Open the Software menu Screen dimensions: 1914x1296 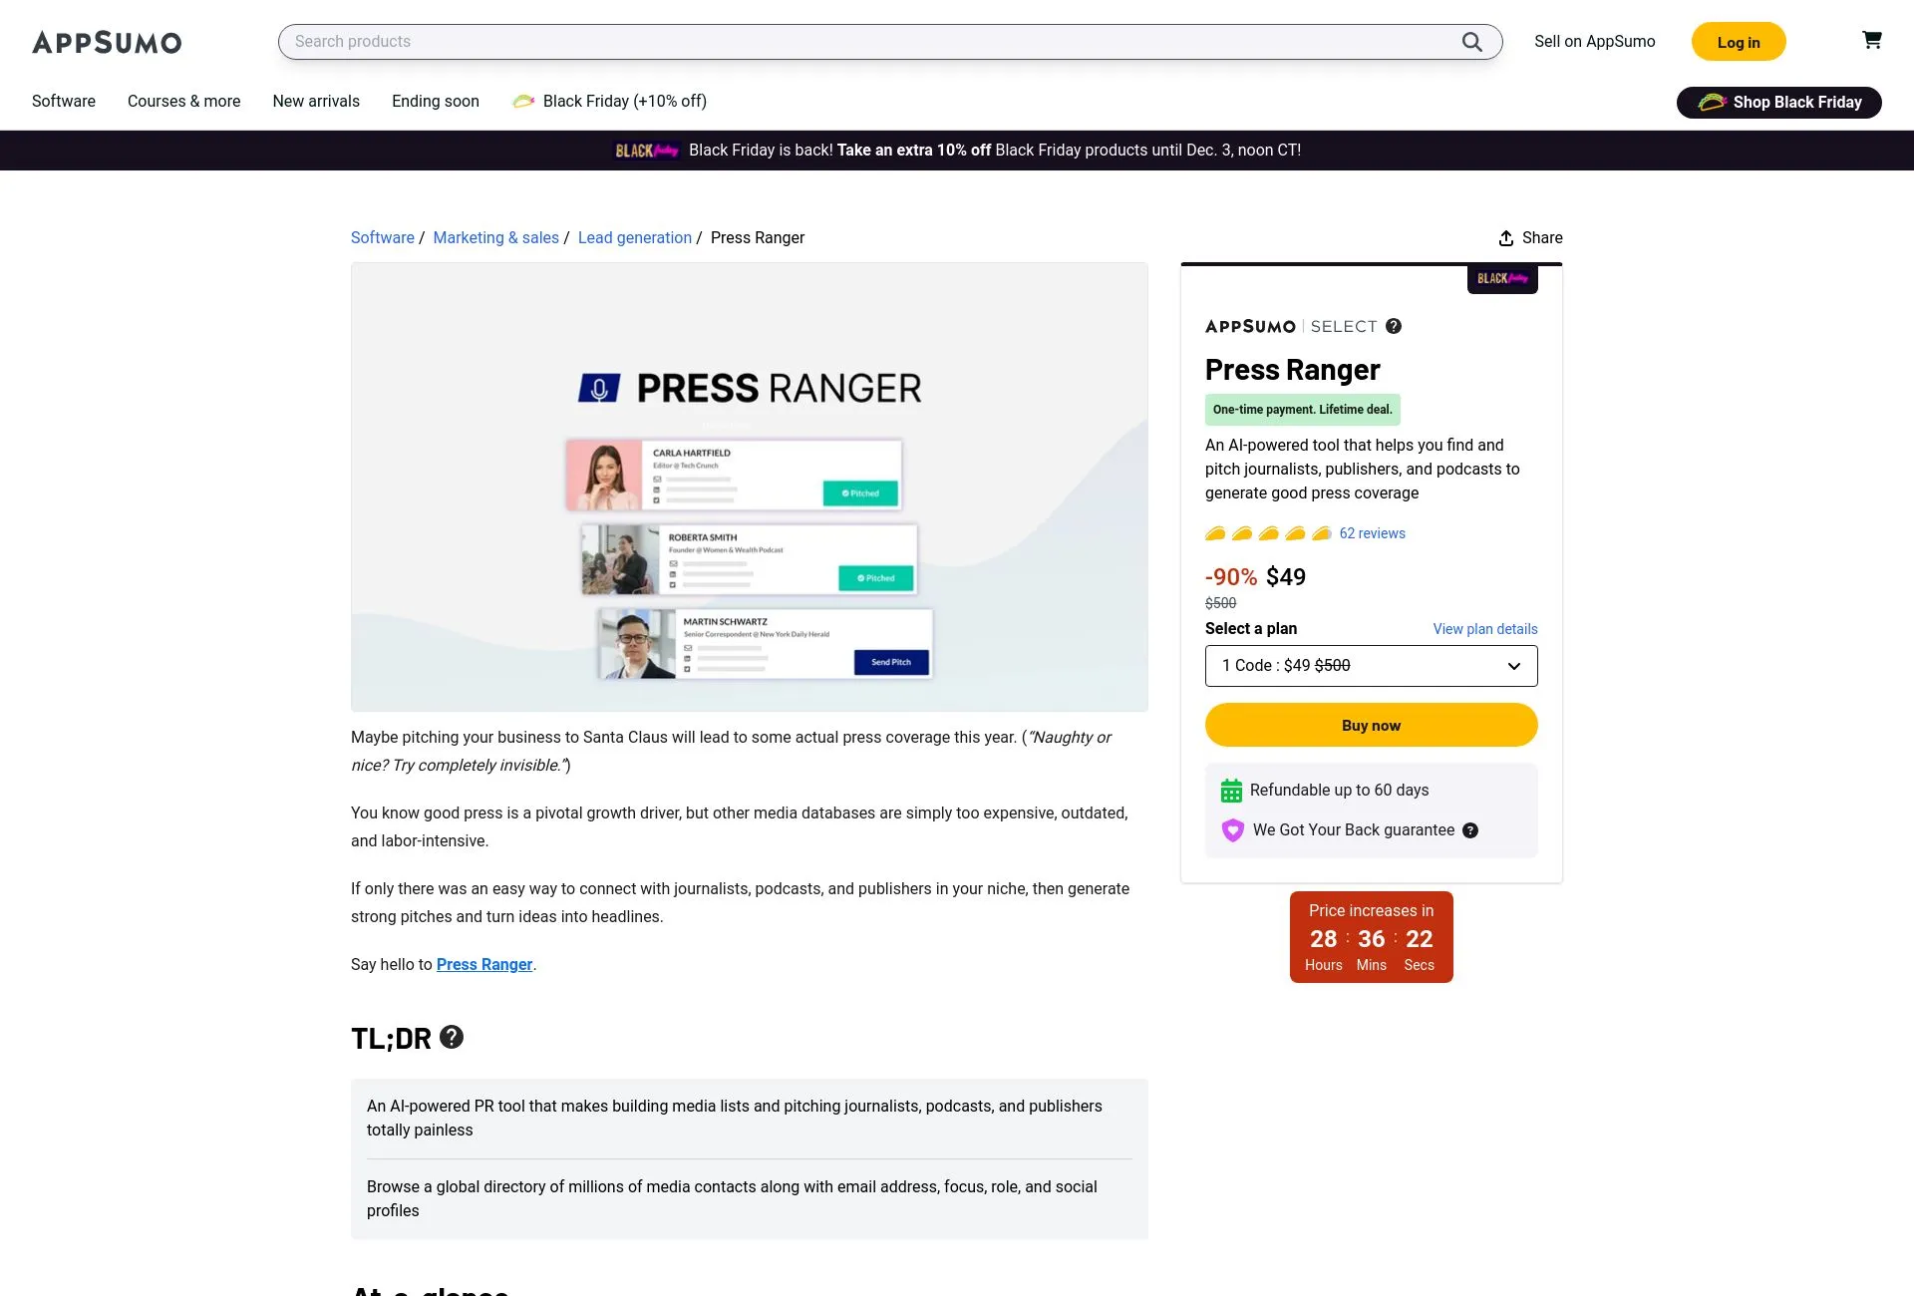coord(64,102)
